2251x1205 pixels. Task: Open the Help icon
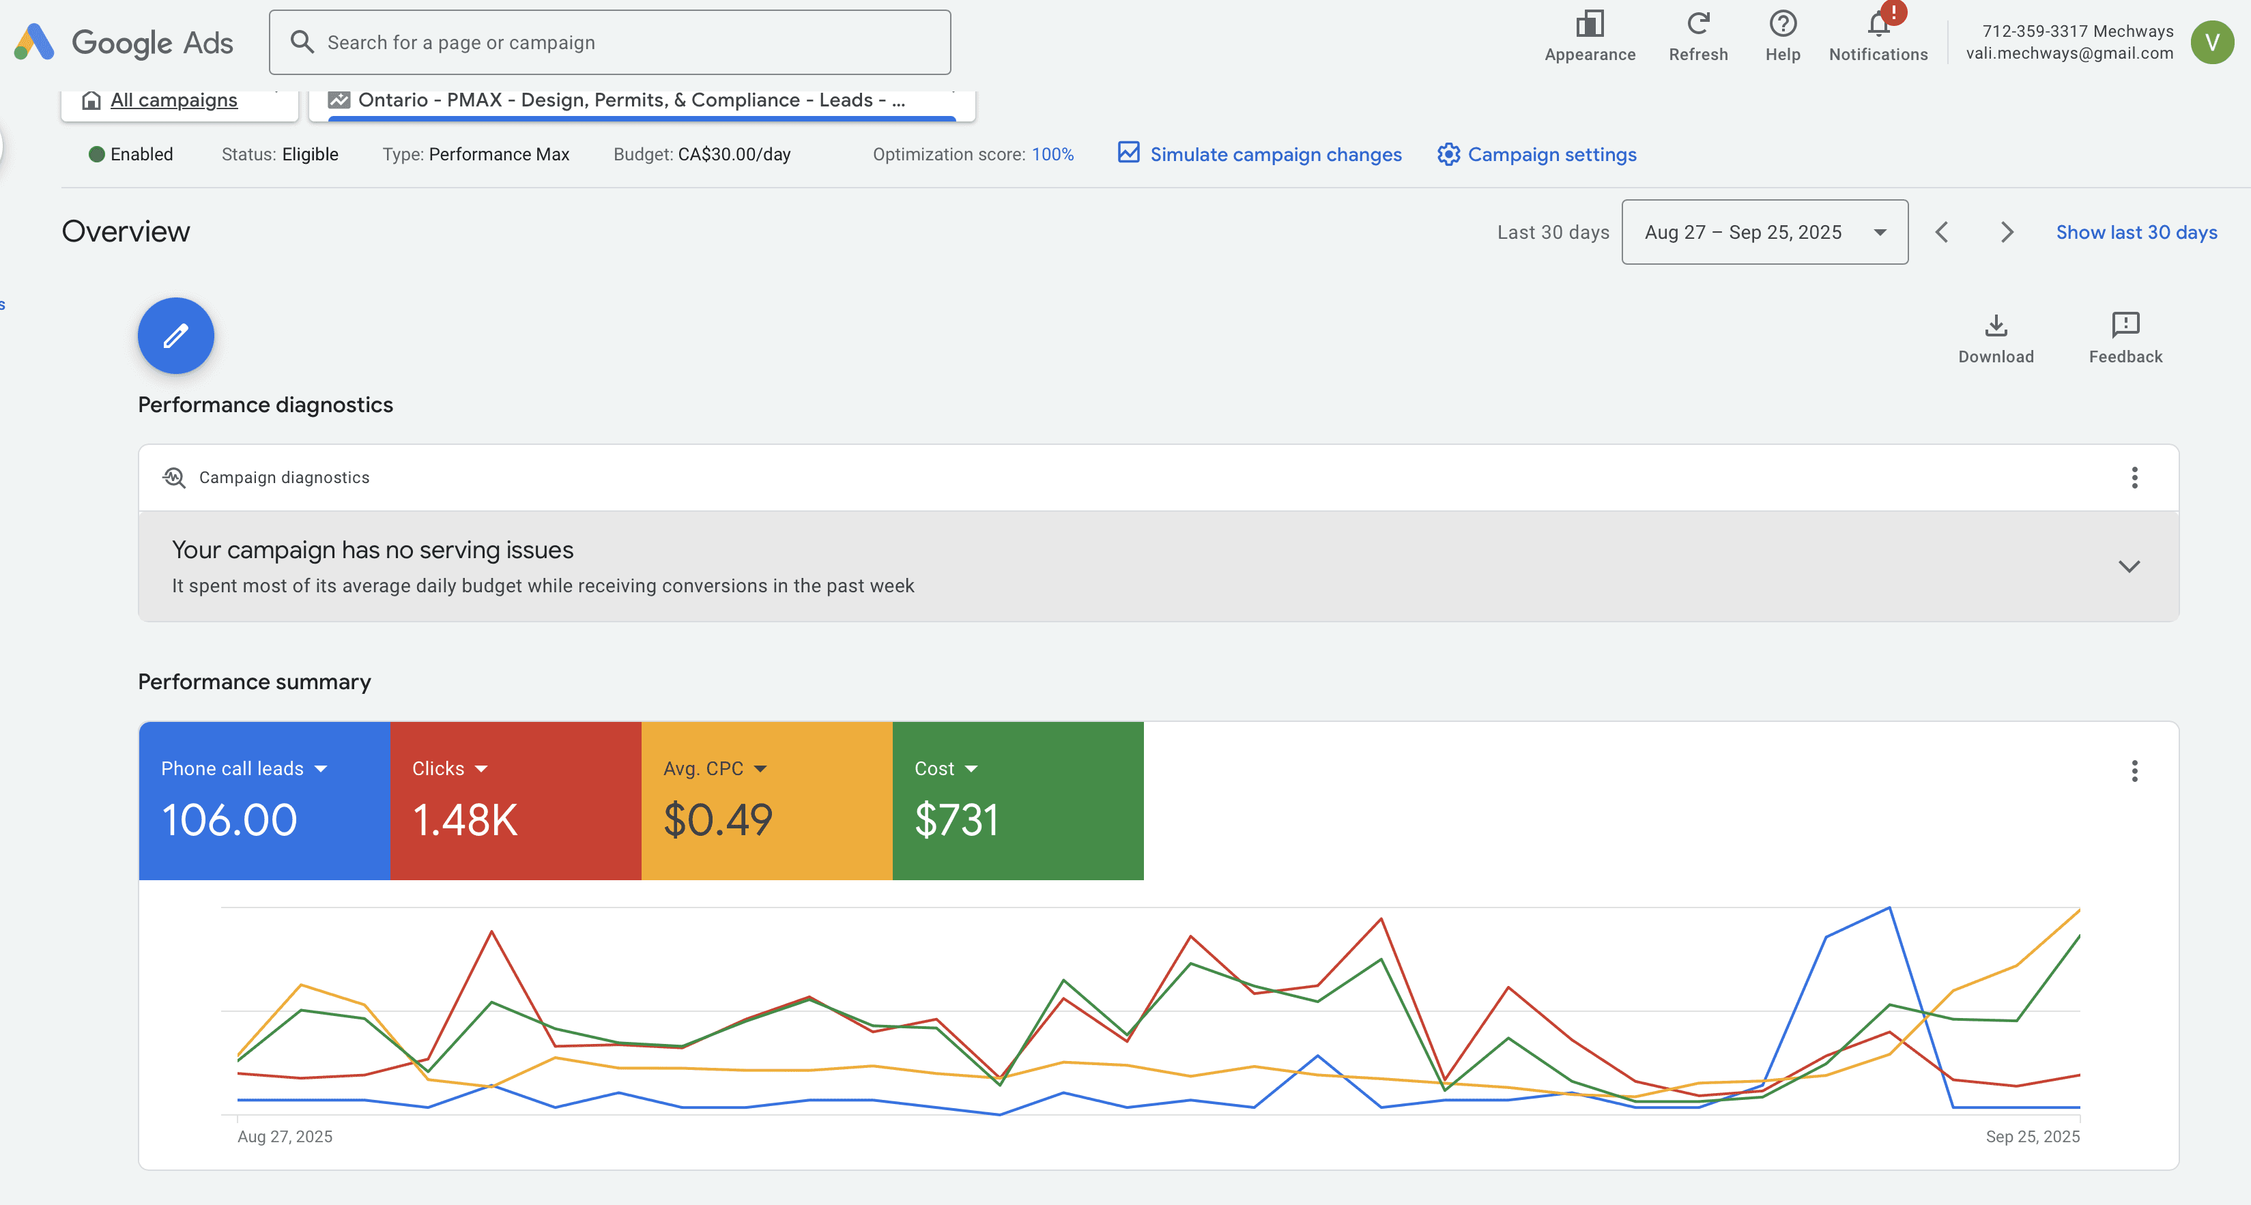pos(1781,25)
